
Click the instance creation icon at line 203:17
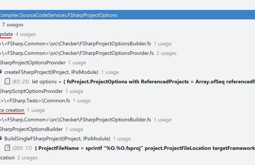pos(7,148)
